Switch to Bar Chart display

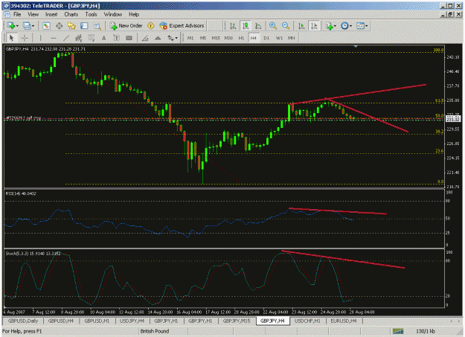point(233,26)
